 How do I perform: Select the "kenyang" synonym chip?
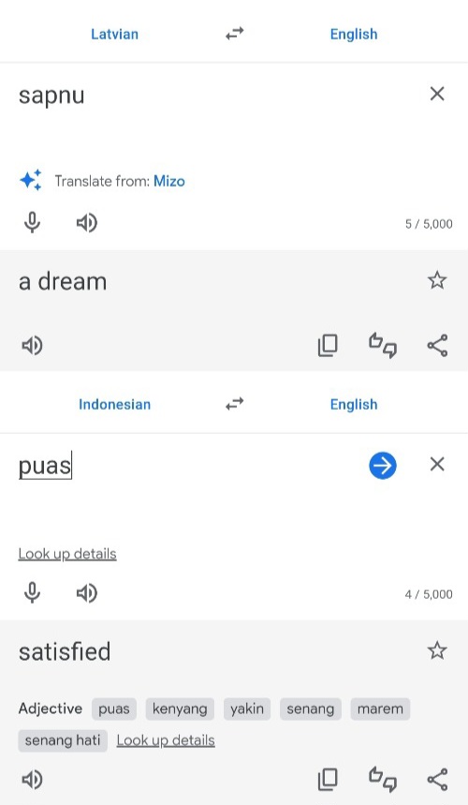[180, 708]
